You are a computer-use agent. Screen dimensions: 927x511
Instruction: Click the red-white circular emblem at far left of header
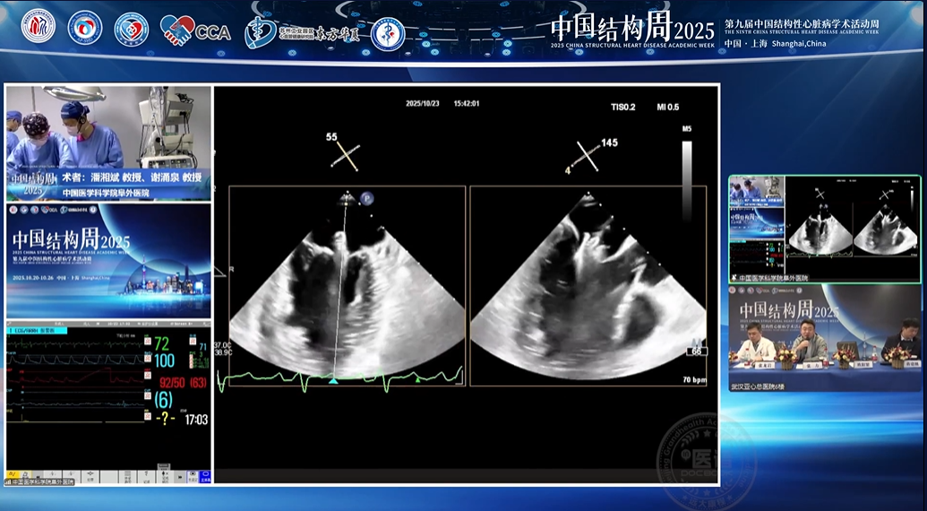(38, 26)
